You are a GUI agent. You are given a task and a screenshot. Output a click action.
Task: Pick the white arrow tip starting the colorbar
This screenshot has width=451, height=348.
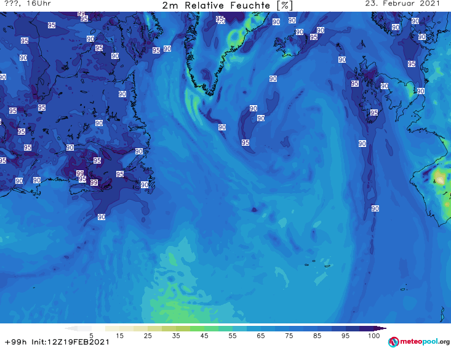[x=71, y=328]
